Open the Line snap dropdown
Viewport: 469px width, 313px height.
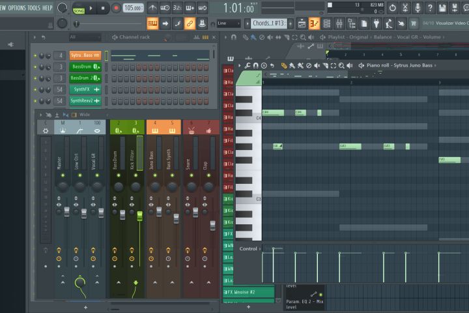(229, 23)
